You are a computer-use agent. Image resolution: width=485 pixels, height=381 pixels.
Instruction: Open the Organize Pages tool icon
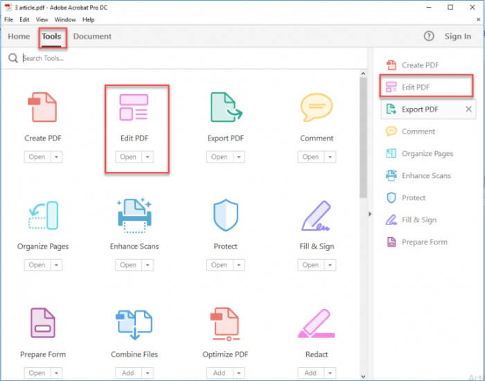point(43,216)
